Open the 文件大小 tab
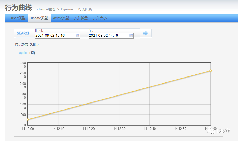 tap(100, 18)
